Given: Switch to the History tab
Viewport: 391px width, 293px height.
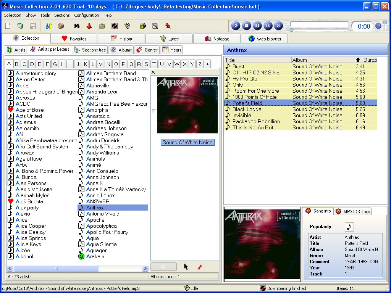Looking at the screenshot, I should [121, 39].
